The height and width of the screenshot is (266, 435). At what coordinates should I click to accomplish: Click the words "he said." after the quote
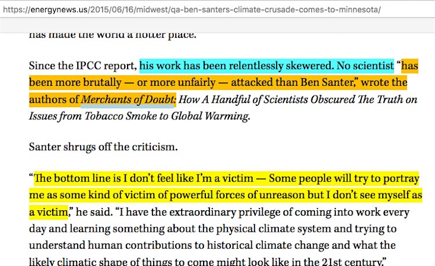(93, 212)
